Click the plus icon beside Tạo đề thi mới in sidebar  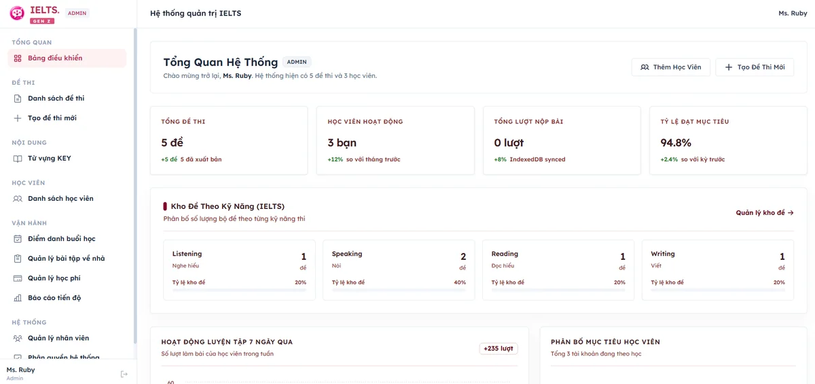(x=18, y=118)
